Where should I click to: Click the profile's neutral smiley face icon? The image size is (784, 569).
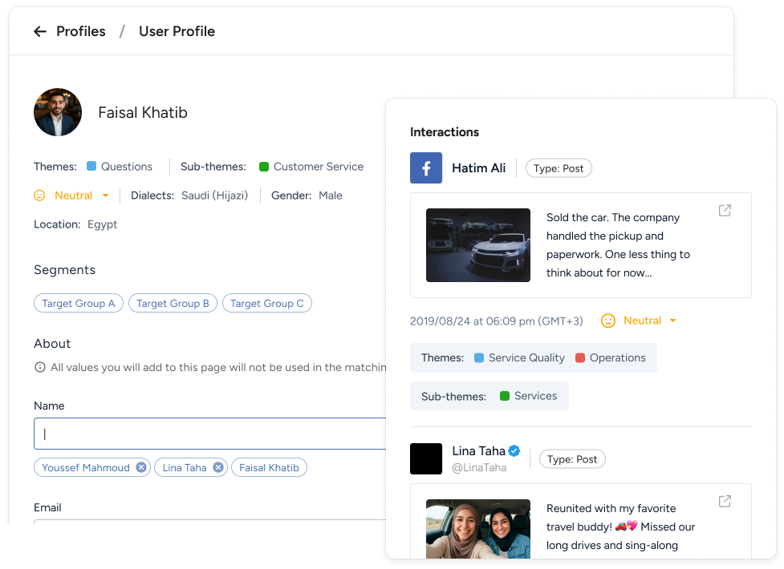pos(39,196)
